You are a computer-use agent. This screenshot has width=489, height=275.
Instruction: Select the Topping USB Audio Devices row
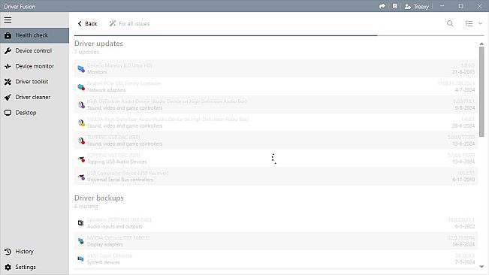[276, 159]
